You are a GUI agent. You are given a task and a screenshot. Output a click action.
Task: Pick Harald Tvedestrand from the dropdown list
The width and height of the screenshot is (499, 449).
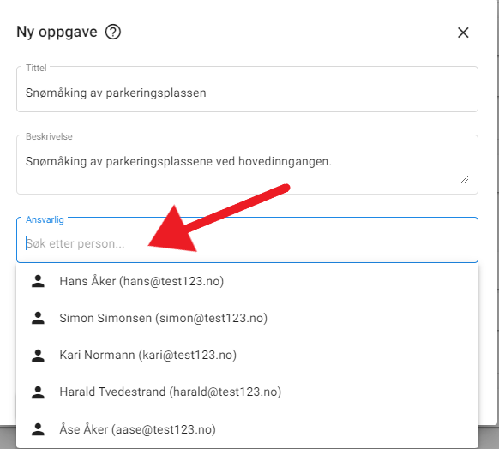247,392
